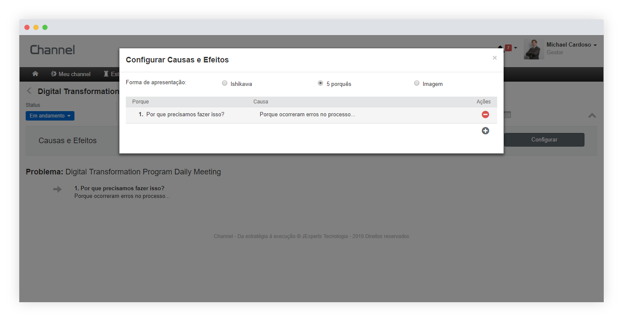This screenshot has height=321, width=623.
Task: Click the list view icon behind dialog
Action: coord(507,115)
